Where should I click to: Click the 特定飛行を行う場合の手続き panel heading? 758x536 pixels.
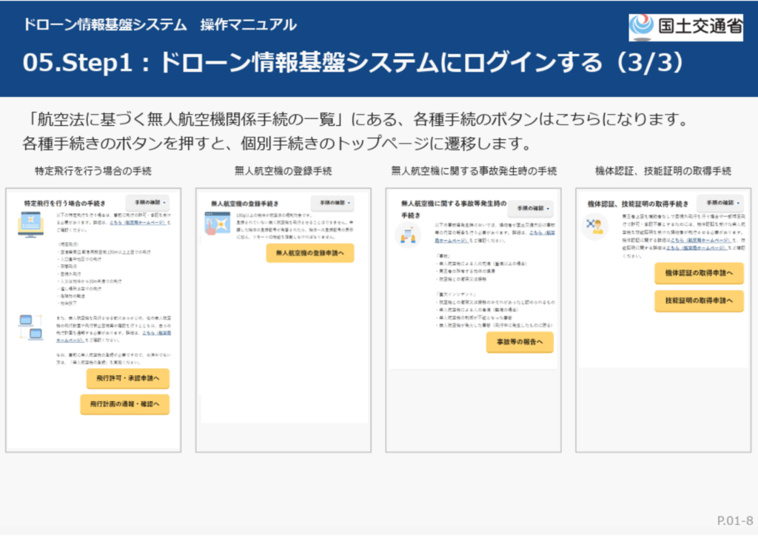tap(65, 203)
